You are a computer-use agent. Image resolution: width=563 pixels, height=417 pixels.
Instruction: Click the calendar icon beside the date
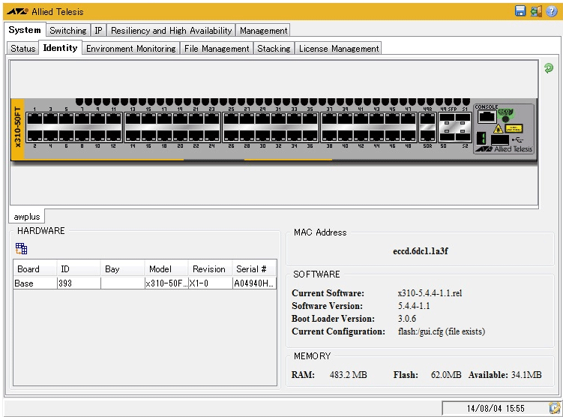[x=554, y=408]
